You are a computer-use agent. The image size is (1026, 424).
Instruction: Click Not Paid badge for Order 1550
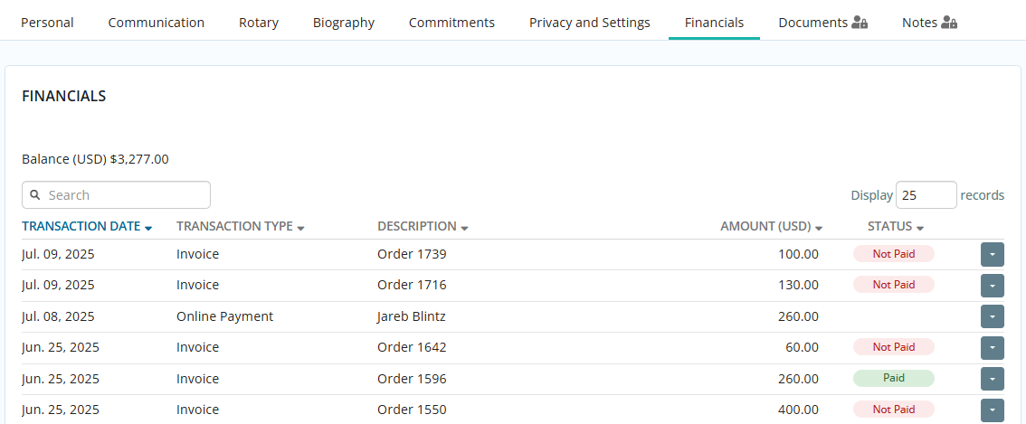[x=894, y=410]
